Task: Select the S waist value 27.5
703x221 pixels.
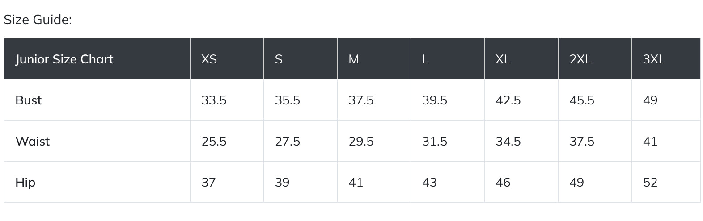Action: [x=287, y=141]
